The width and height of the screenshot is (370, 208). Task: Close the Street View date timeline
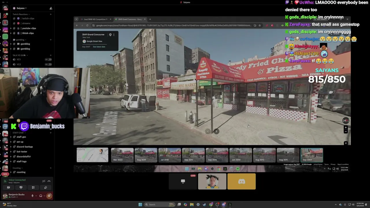[x=346, y=143]
